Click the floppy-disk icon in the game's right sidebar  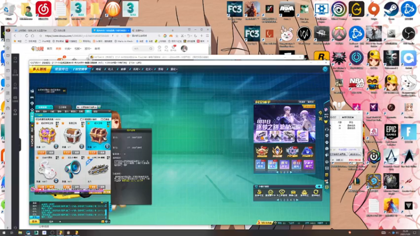coord(327,168)
